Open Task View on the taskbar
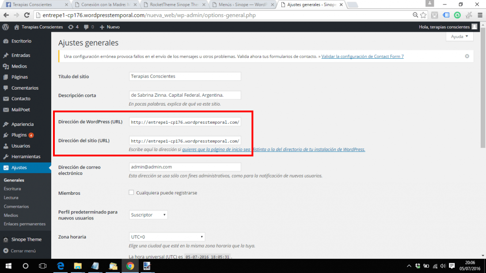 tap(42, 266)
